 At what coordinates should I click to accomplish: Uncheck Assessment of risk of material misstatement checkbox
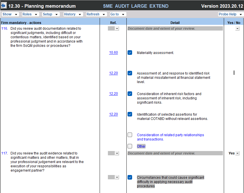pos(130,73)
